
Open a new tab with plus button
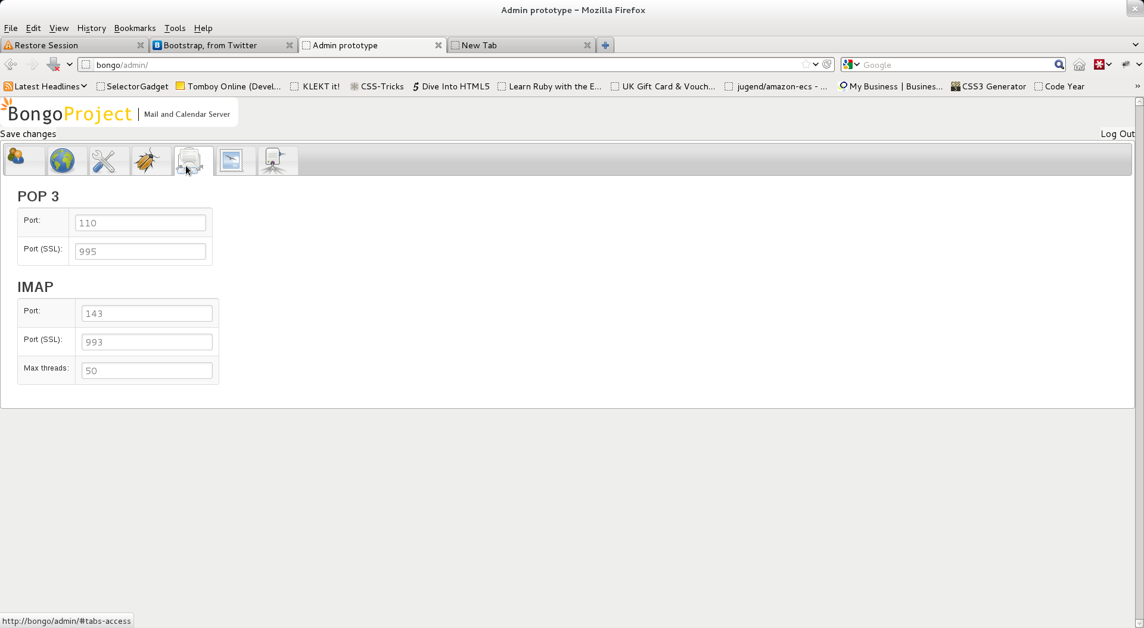605,45
